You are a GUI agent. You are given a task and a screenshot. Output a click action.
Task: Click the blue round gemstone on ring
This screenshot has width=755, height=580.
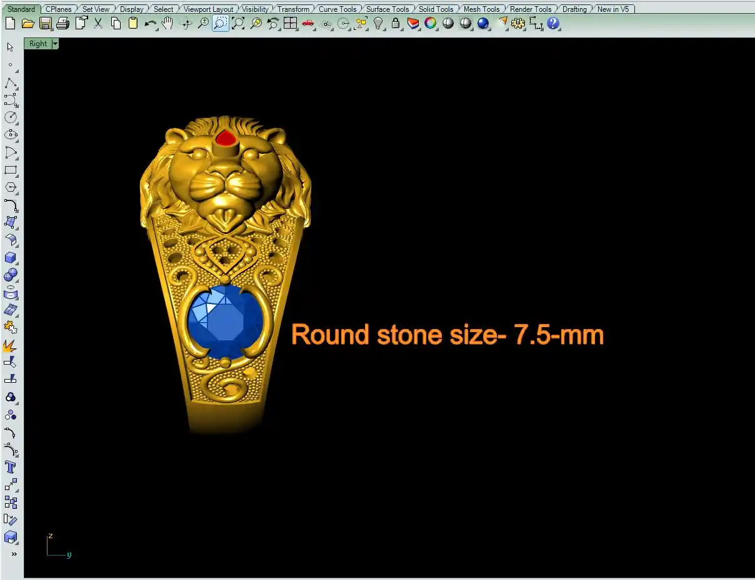coord(225,321)
